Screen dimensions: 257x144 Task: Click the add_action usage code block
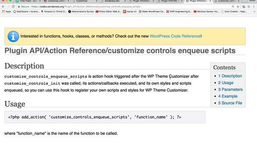tap(105, 117)
